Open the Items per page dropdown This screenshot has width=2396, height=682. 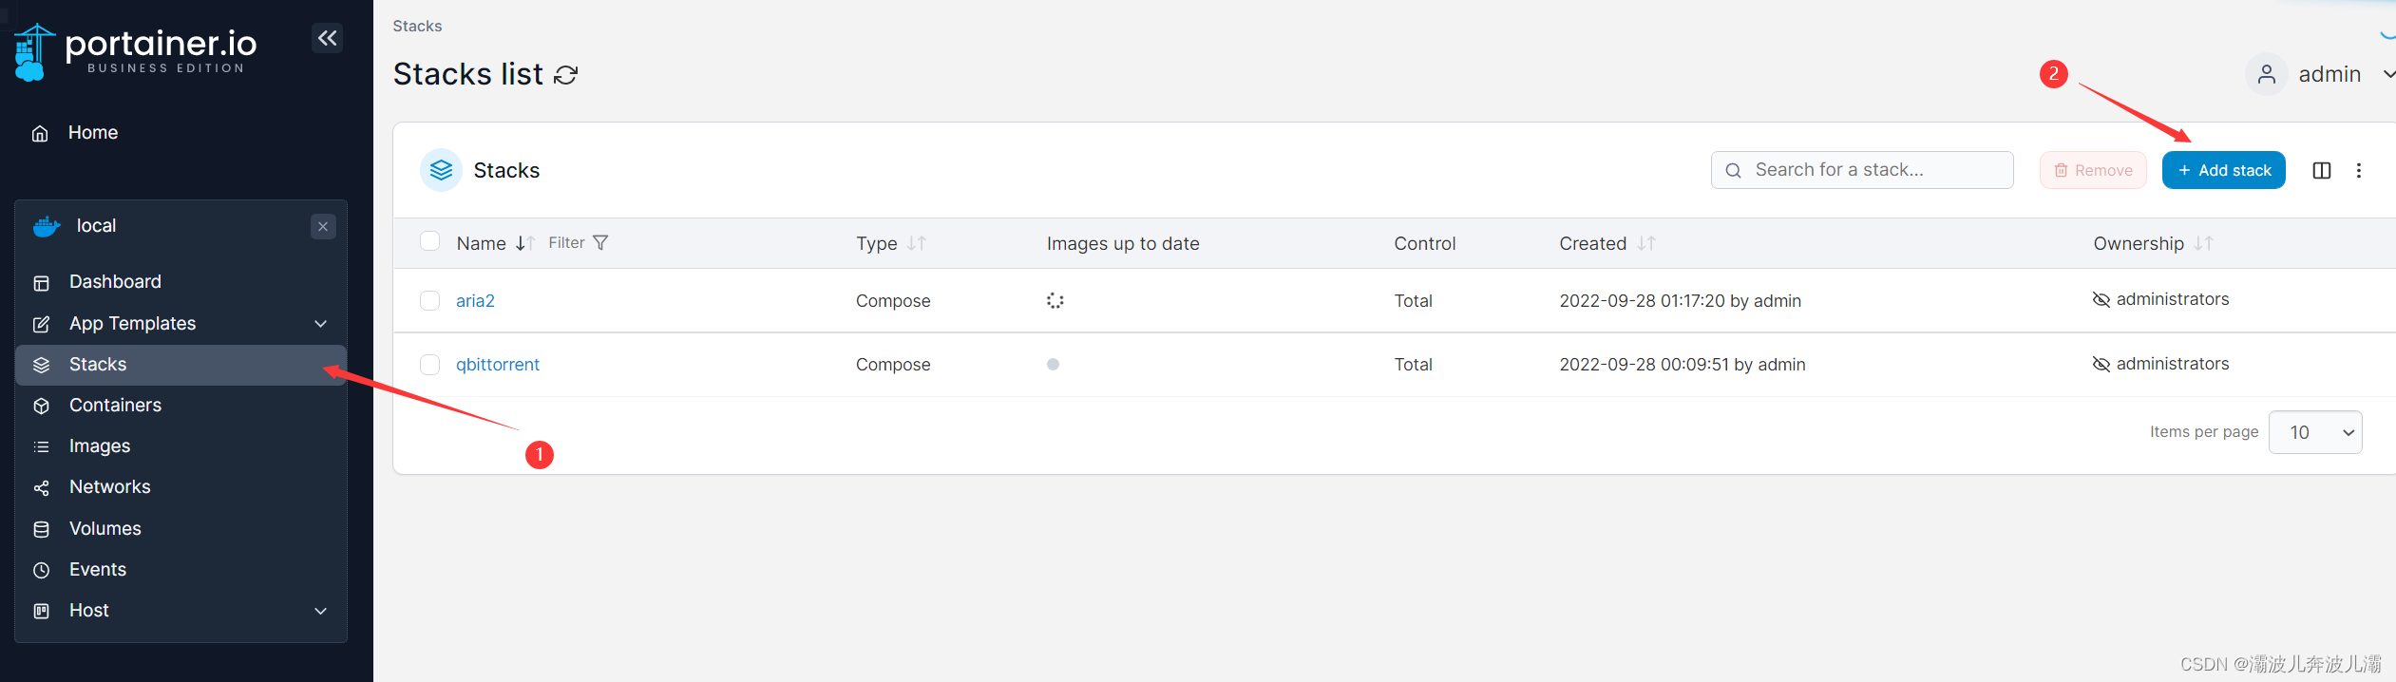pos(2314,433)
